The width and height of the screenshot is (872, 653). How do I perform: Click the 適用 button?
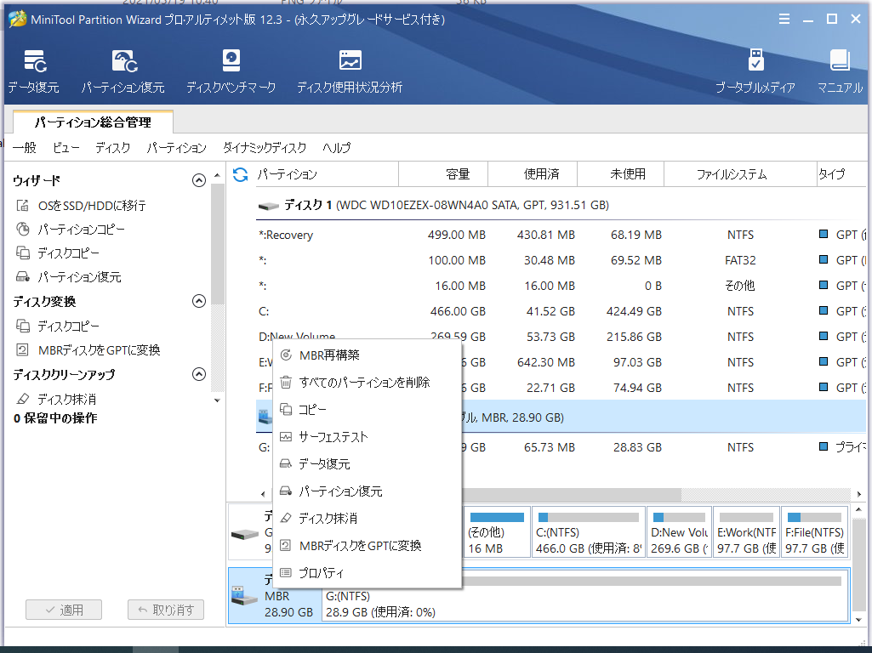pyautogui.click(x=63, y=609)
